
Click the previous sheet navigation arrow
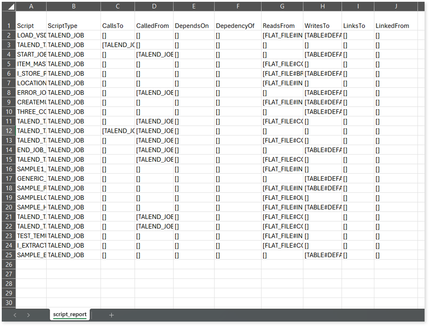point(15,315)
